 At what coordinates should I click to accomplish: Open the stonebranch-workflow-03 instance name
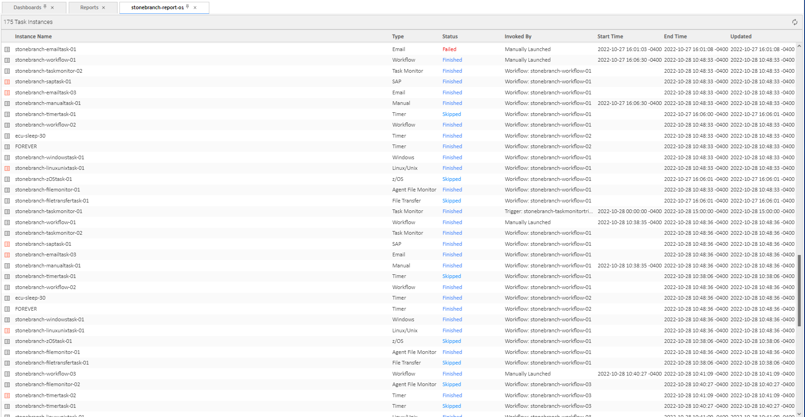(45, 374)
